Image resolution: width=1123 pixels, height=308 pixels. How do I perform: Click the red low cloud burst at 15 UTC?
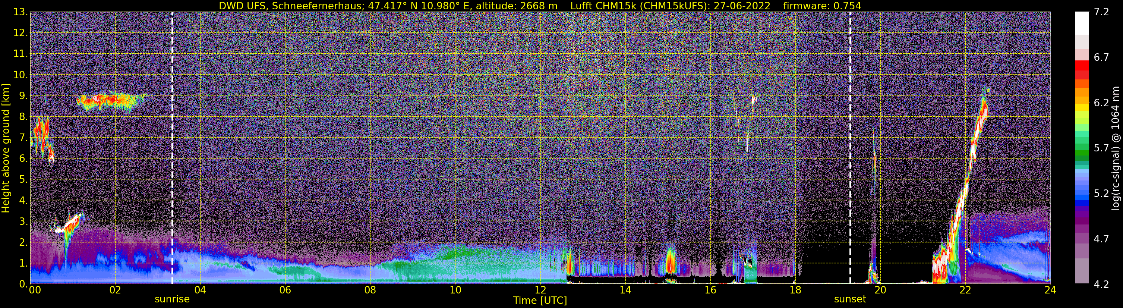coord(671,262)
